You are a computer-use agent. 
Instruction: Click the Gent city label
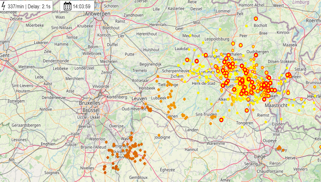point(5,56)
